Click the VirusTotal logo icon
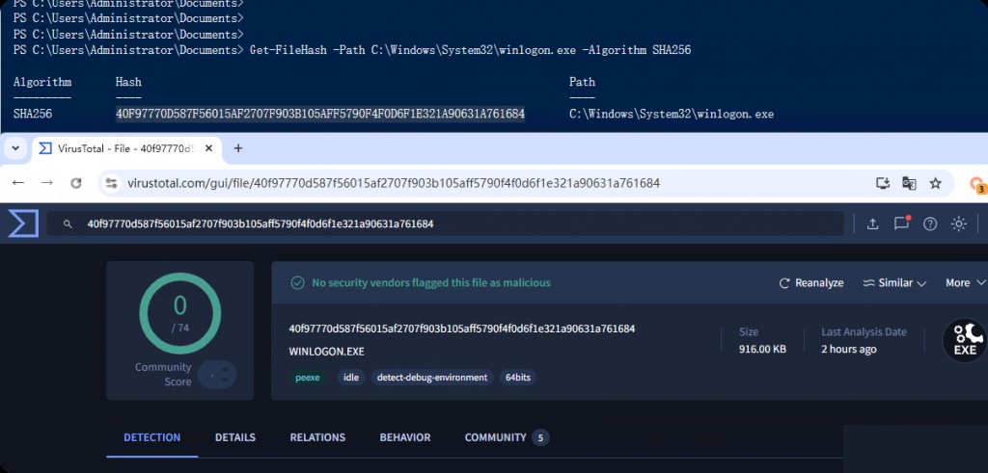 tap(23, 223)
